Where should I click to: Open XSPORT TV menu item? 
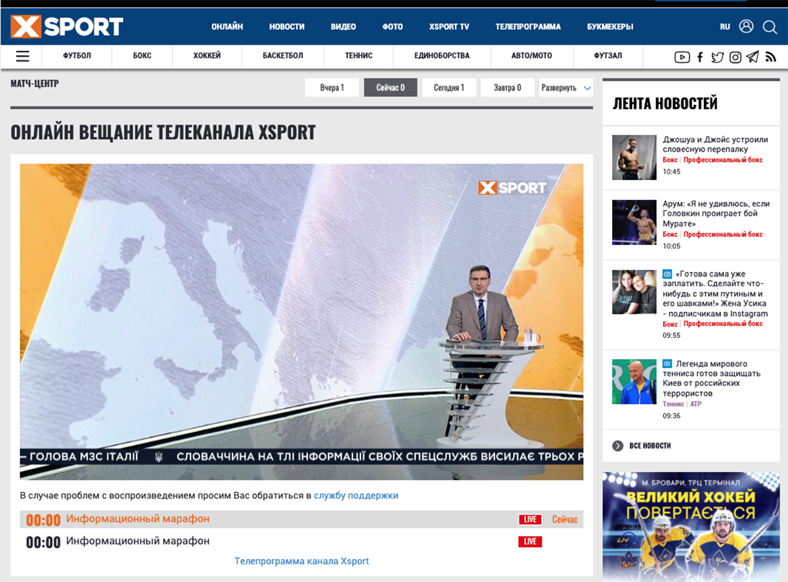coord(449,27)
